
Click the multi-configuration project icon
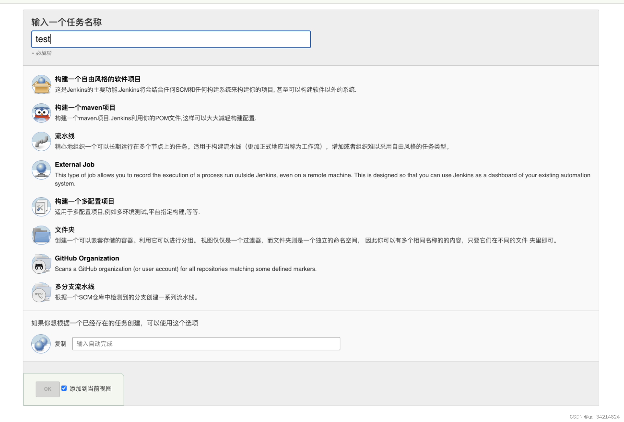click(41, 207)
